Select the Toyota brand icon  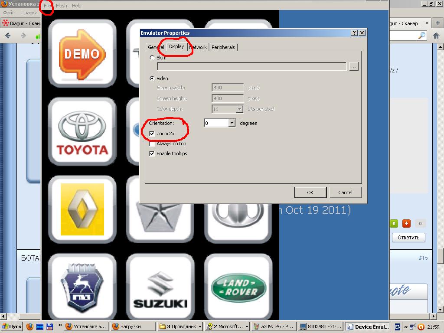[82, 132]
